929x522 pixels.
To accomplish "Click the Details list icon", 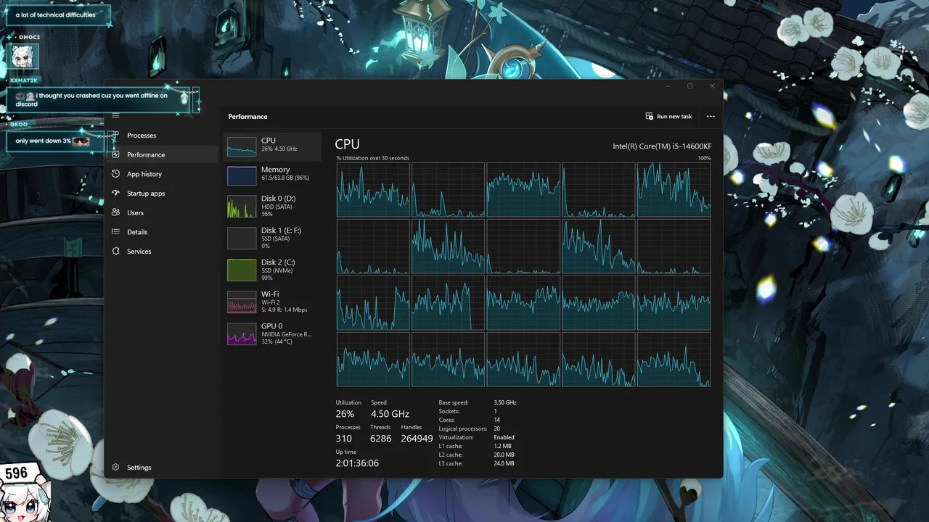I will pyautogui.click(x=115, y=232).
